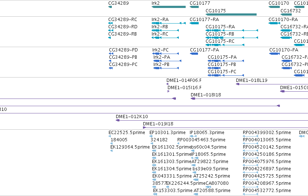
Task: Click the CG10175-RC transcript label
Action: (220, 41)
